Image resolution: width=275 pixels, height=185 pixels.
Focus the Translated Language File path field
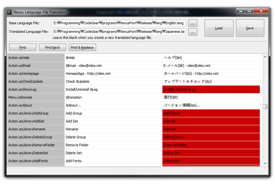tap(119, 32)
